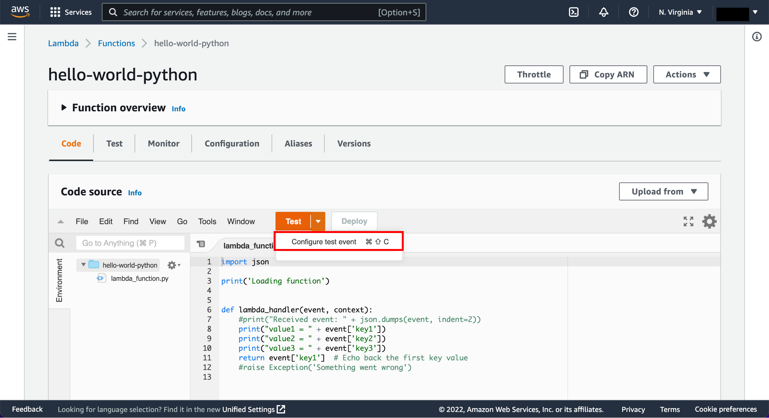Select the Monitor tab in navigation
Image resolution: width=769 pixels, height=418 pixels.
pos(163,144)
